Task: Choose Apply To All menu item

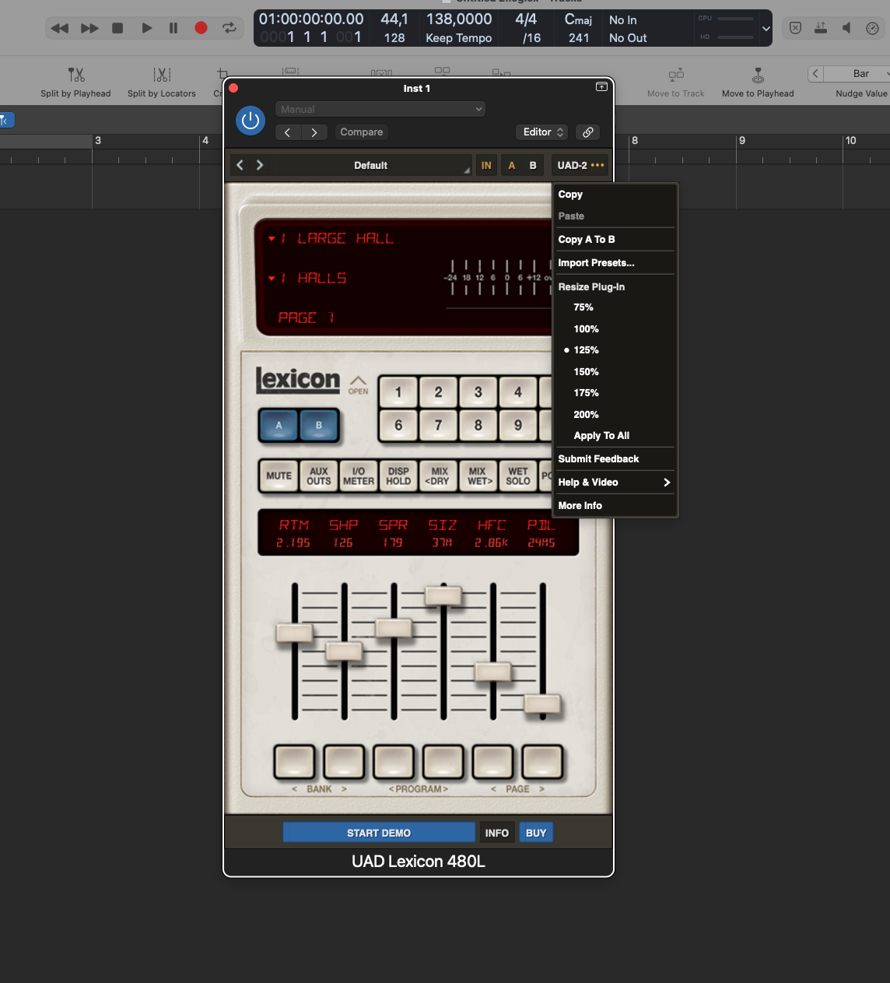Action: tap(615, 436)
